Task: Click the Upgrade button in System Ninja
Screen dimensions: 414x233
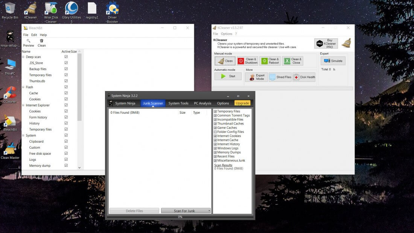Action: (x=242, y=103)
